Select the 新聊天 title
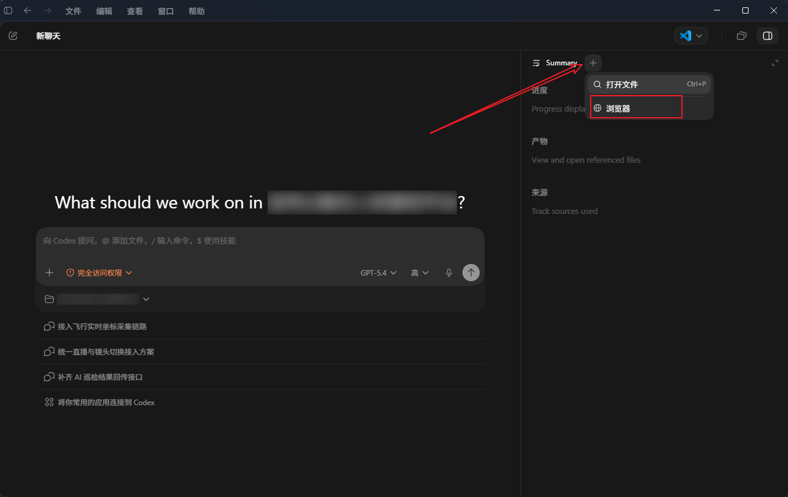The image size is (788, 497). tap(48, 36)
